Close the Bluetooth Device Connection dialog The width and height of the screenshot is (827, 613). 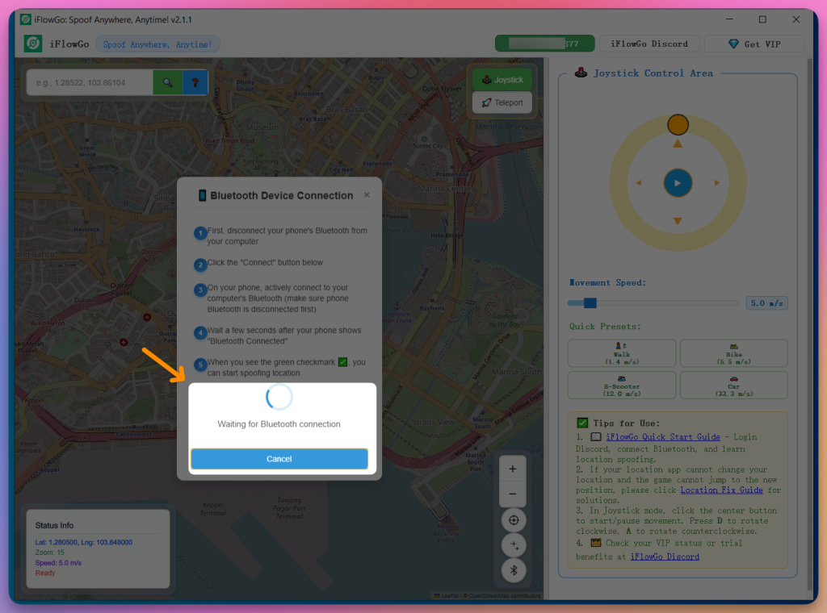367,195
